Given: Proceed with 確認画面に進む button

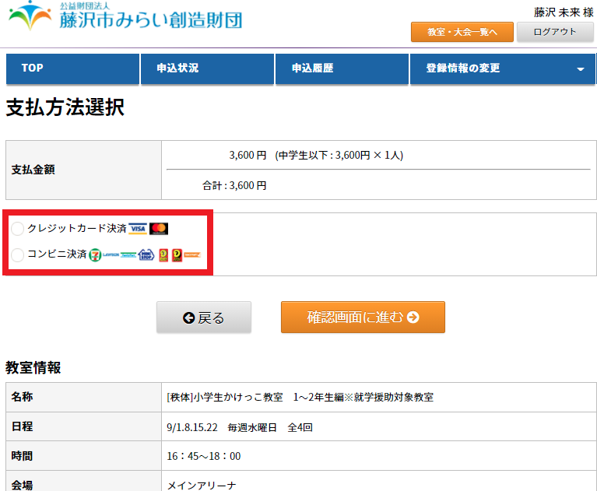Looking at the screenshot, I should 363,317.
